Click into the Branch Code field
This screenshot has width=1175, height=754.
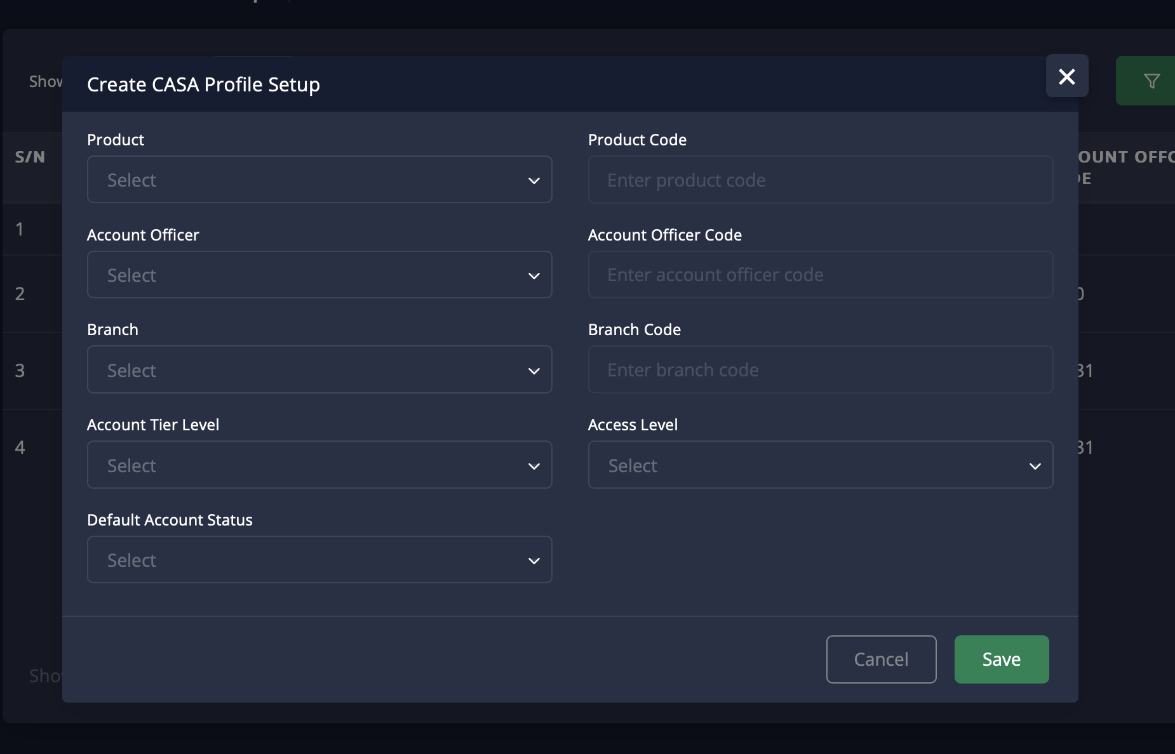pos(820,370)
